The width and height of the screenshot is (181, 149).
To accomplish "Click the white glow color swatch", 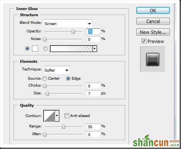I will pos(35,49).
